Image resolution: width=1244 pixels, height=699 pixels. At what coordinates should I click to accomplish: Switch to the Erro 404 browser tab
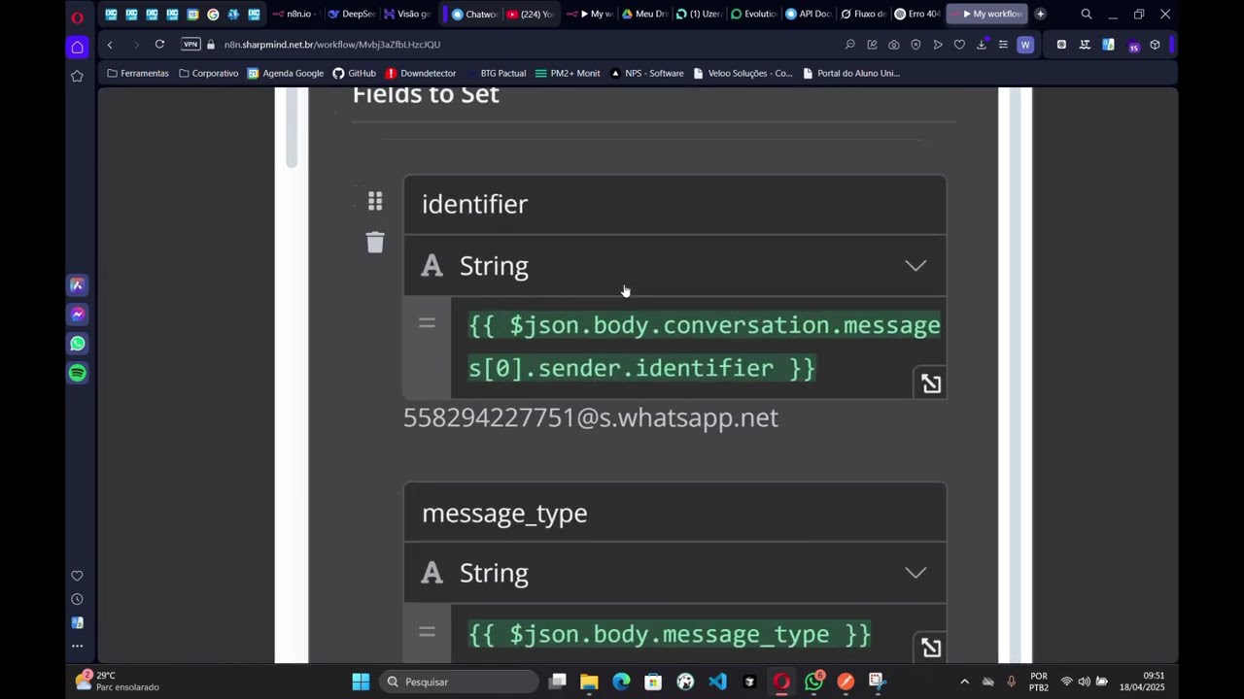pos(917,15)
